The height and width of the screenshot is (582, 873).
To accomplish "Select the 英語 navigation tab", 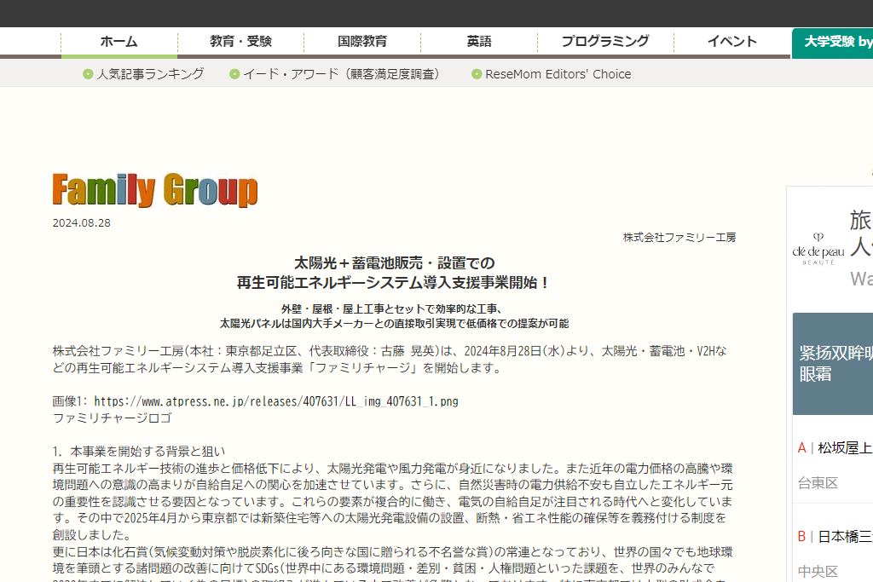I will click(479, 42).
